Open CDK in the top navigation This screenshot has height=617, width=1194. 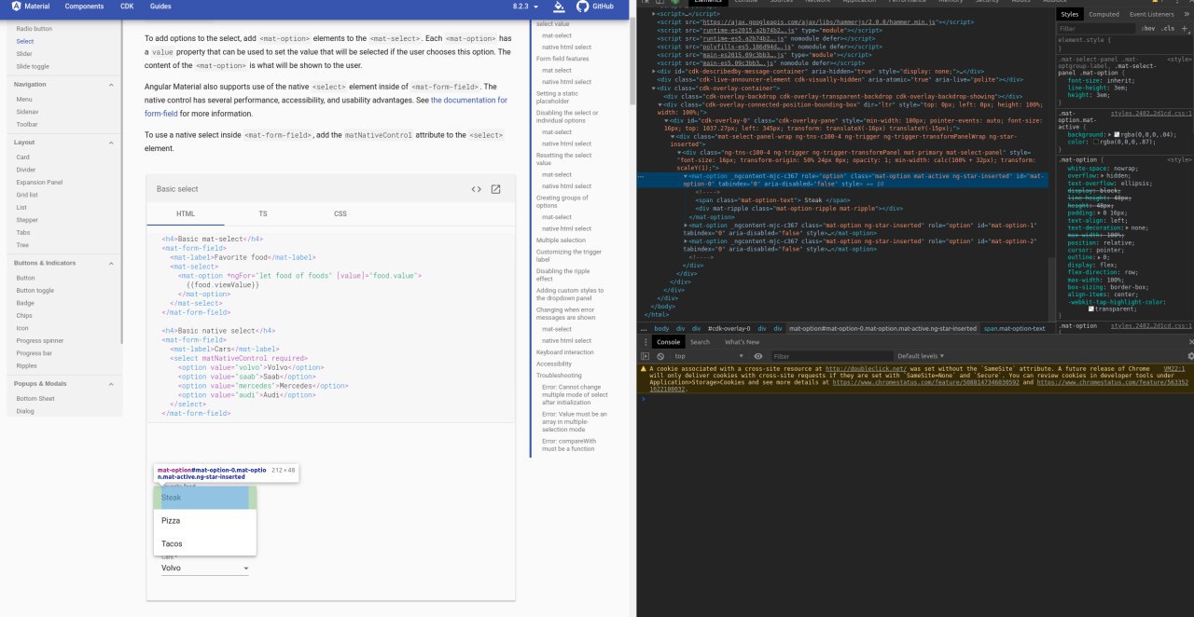pyautogui.click(x=127, y=6)
